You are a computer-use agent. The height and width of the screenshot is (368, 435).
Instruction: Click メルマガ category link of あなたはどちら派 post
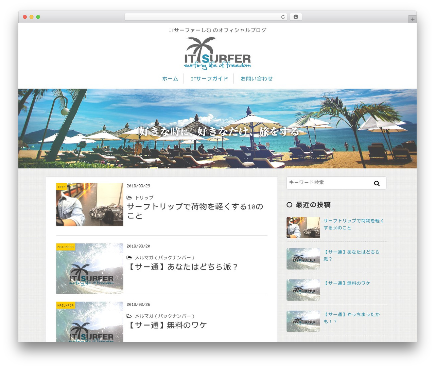[x=164, y=258]
